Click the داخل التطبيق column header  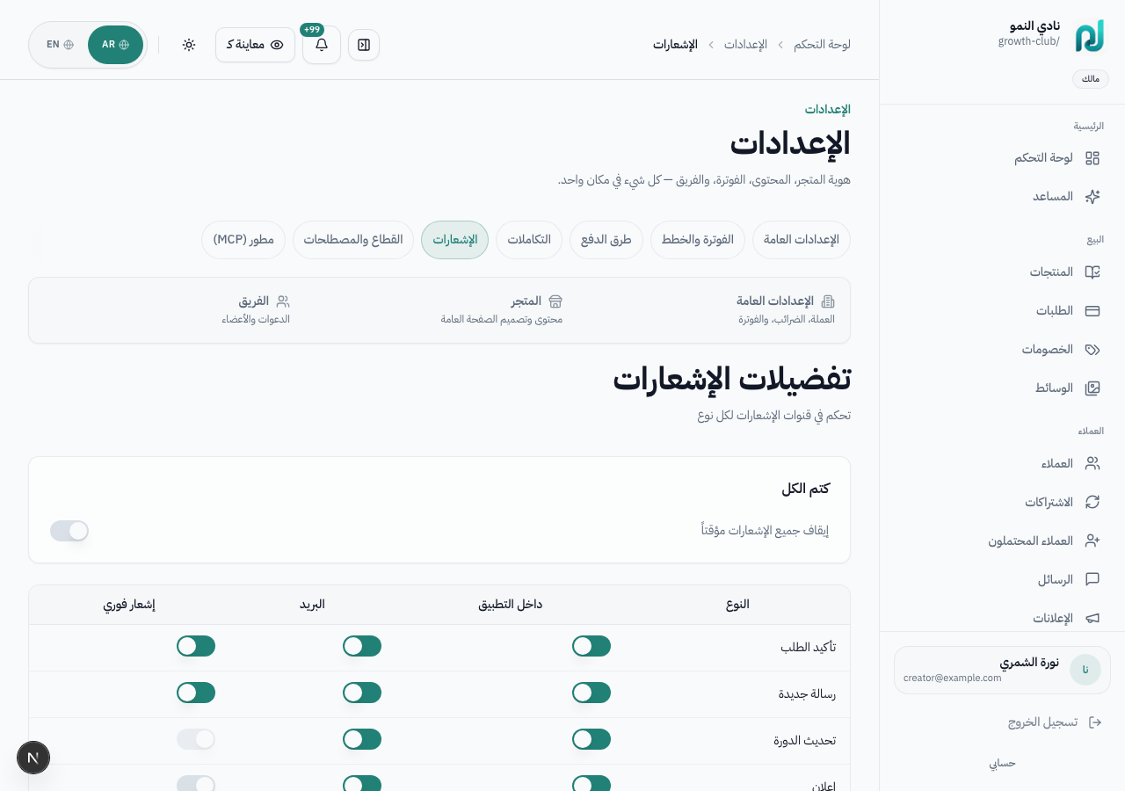[x=510, y=605]
